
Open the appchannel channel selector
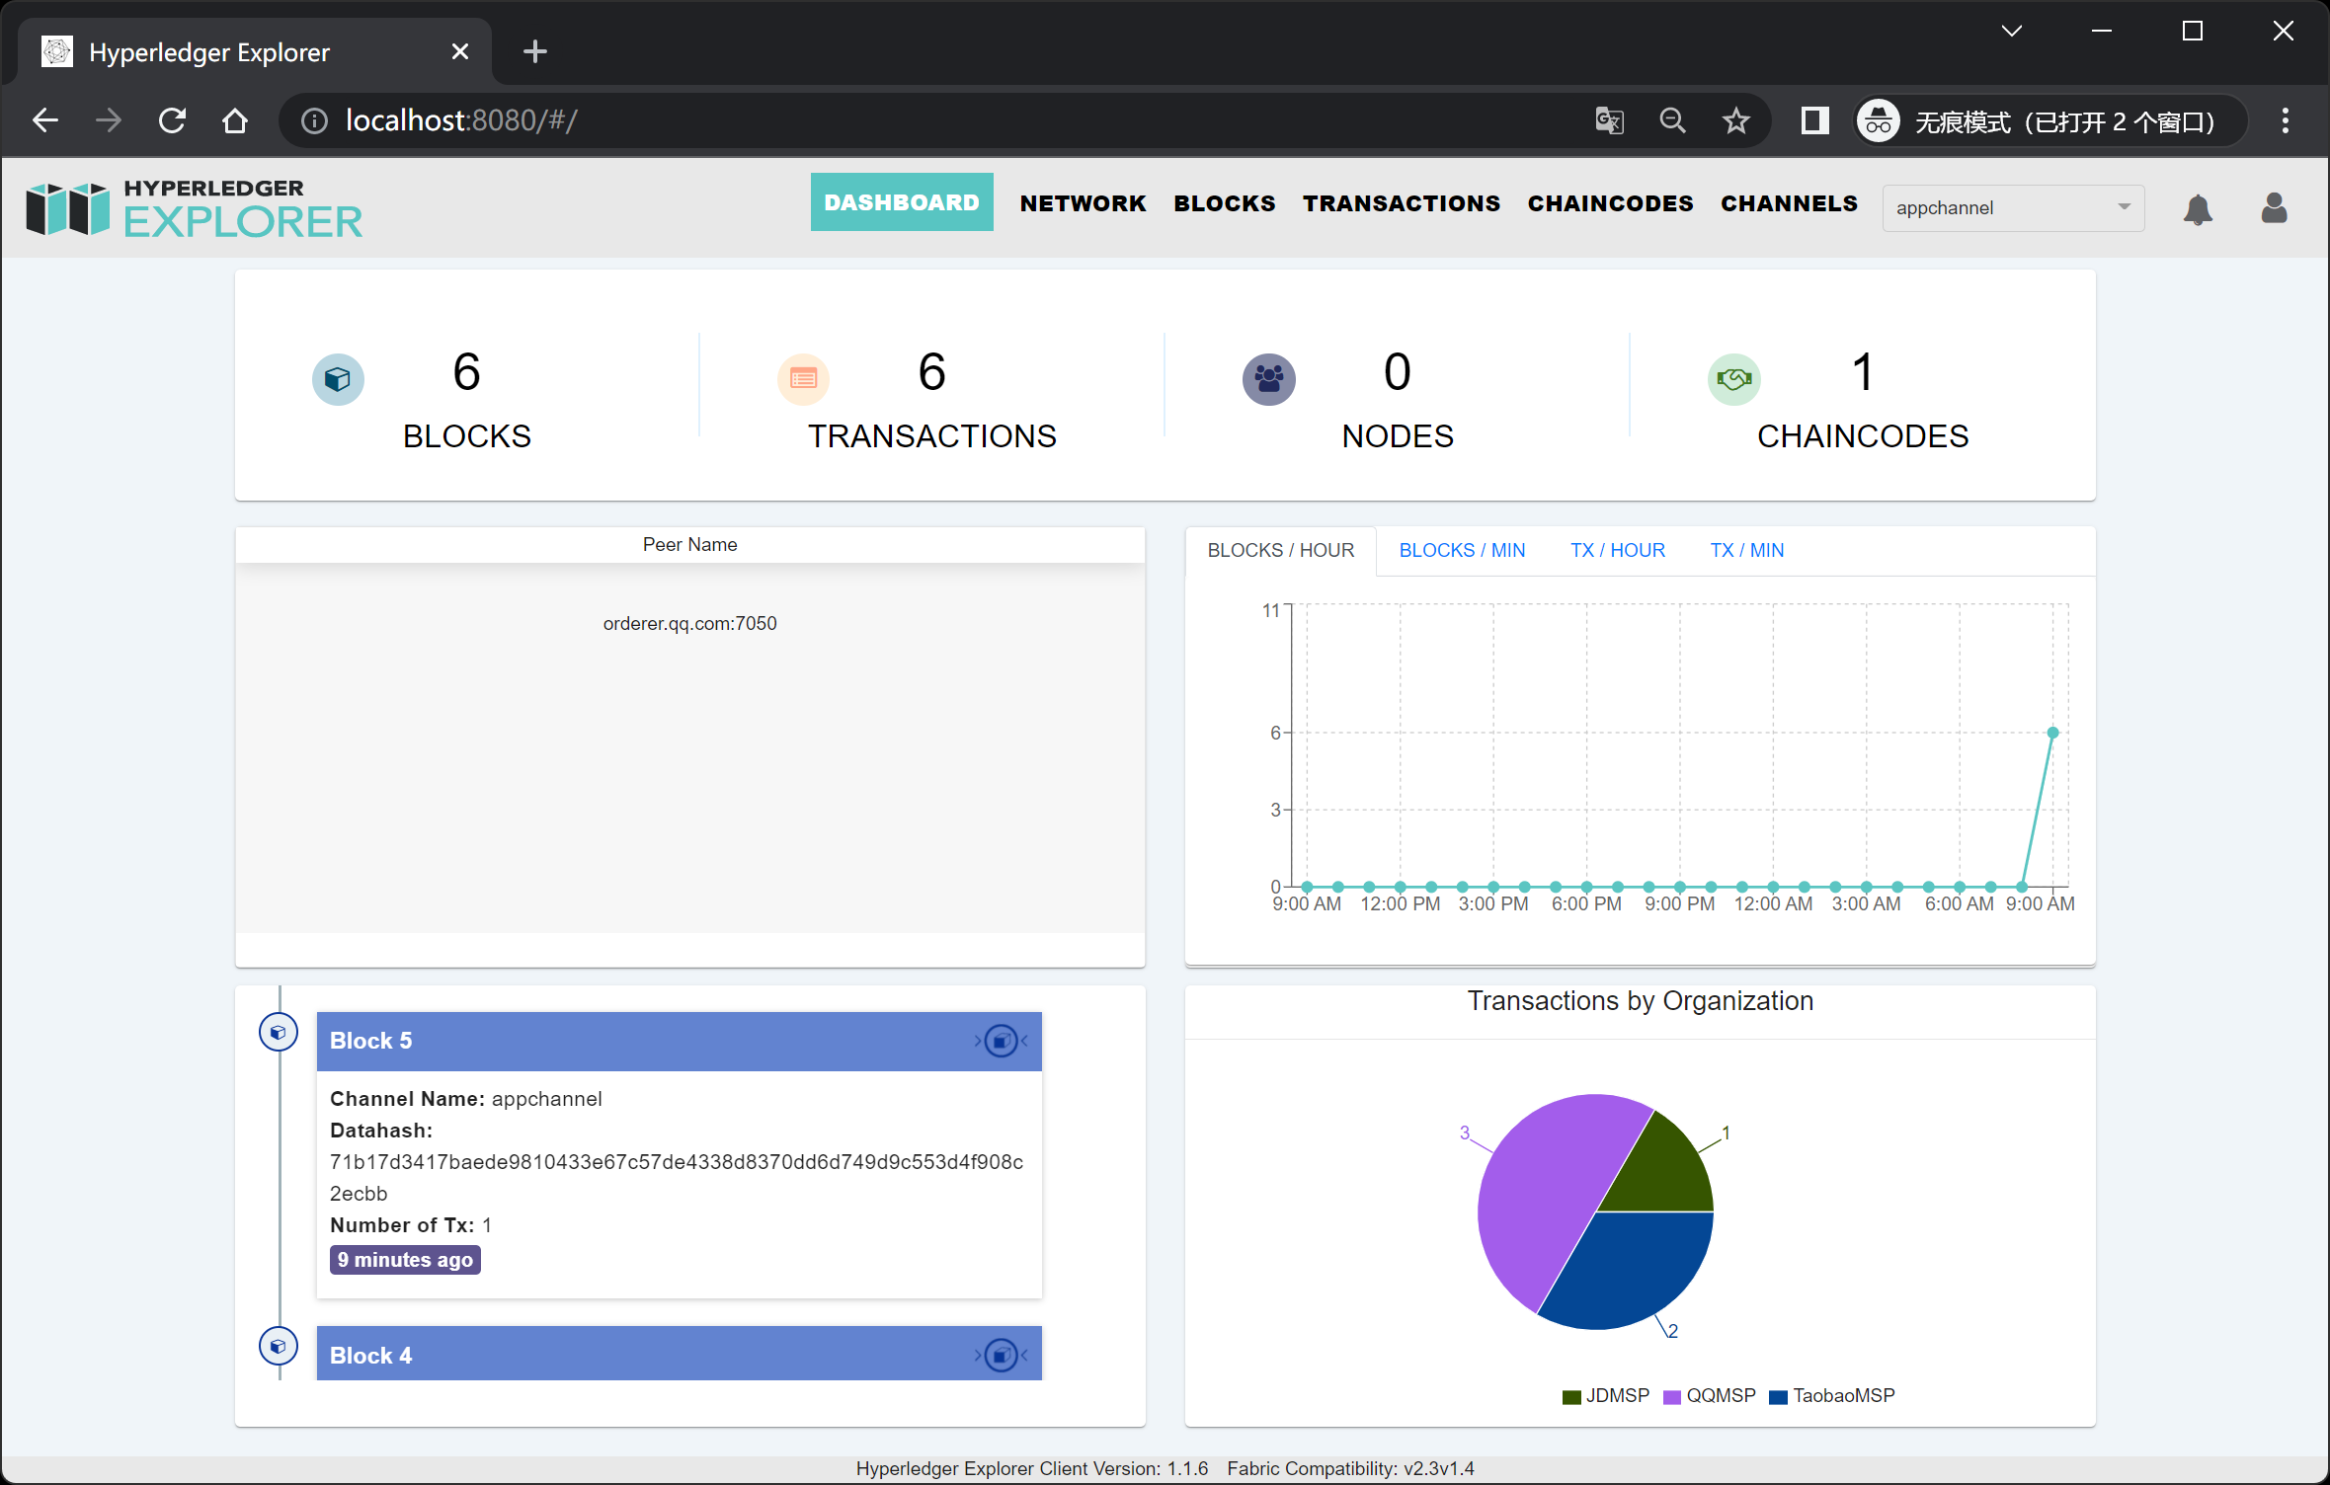tap(2013, 207)
